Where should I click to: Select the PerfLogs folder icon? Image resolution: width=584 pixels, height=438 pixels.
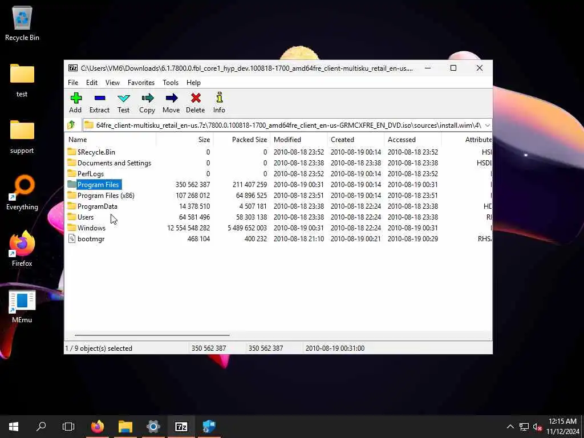coord(72,173)
